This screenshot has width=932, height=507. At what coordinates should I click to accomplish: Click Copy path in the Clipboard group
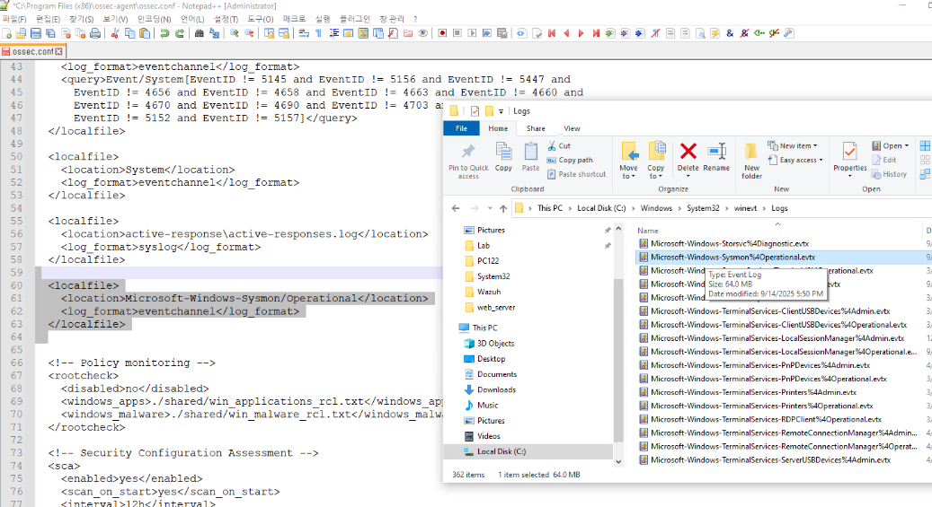[570, 160]
